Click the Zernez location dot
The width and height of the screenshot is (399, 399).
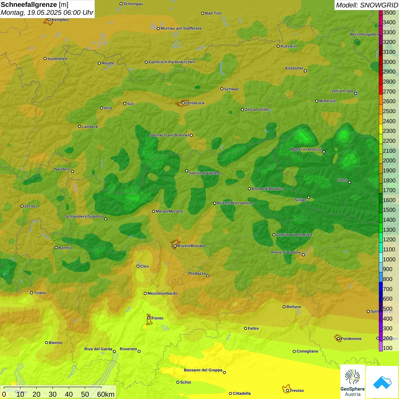[x=22, y=206]
